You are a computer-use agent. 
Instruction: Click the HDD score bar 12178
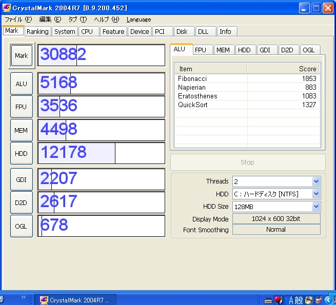point(102,153)
